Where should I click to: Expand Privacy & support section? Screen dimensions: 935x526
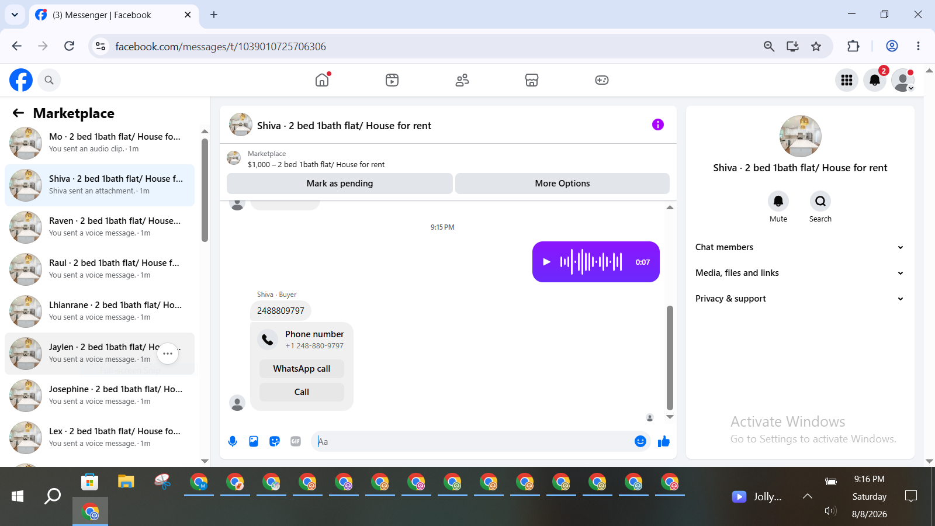click(x=800, y=299)
